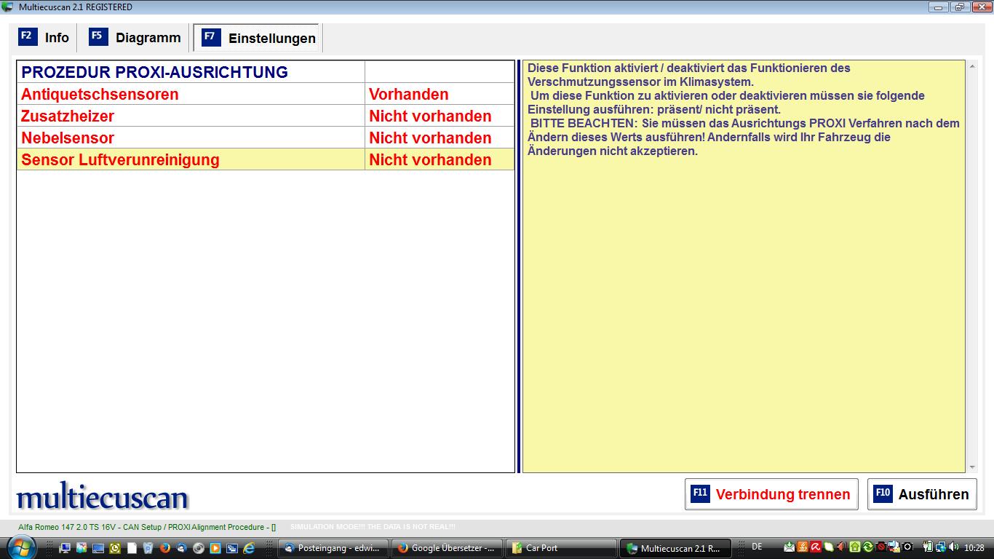Open the volume control tray icon
Screen dimensions: 994x559
point(953,547)
